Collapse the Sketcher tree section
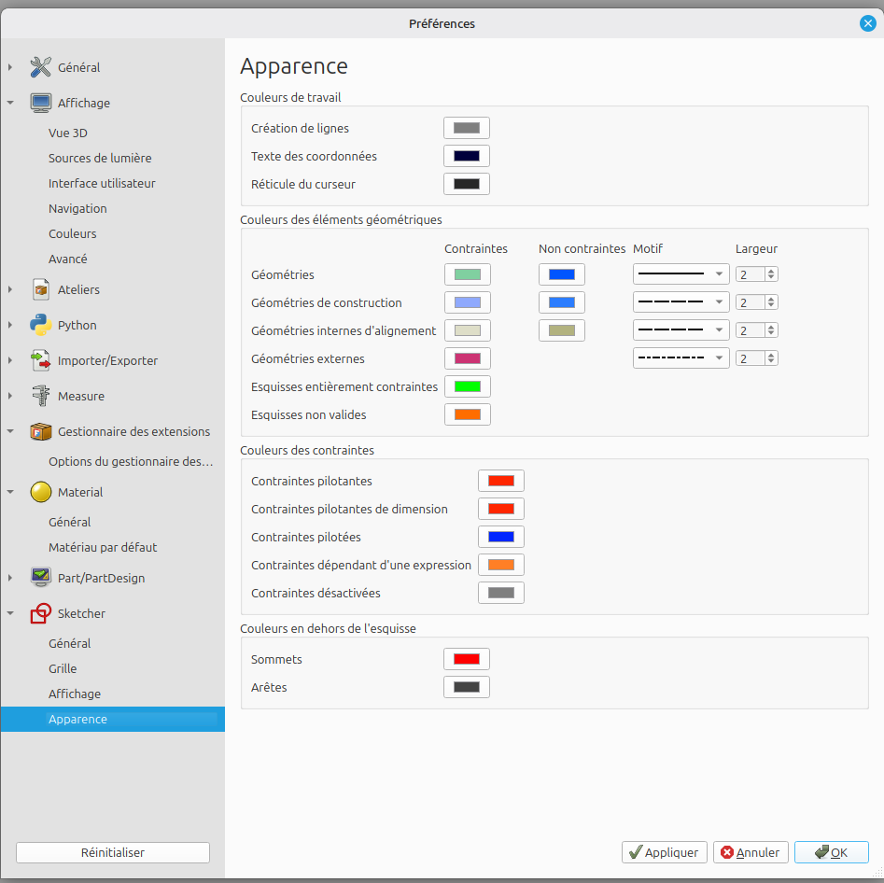Viewport: 884px width, 883px height. [x=10, y=613]
